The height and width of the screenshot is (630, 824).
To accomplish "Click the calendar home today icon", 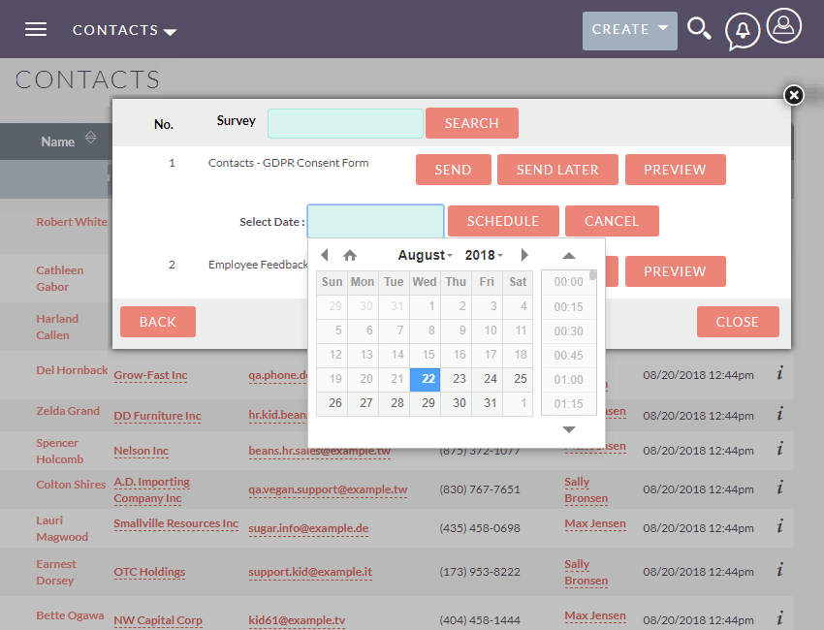I will coord(350,255).
